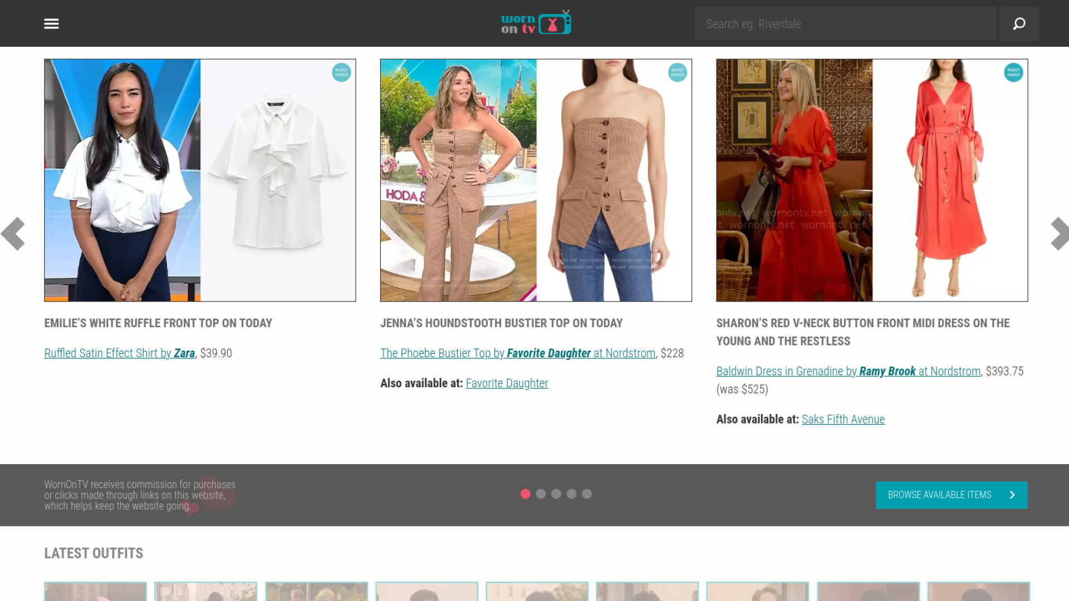Select the third carousel pagination dot

pos(556,494)
